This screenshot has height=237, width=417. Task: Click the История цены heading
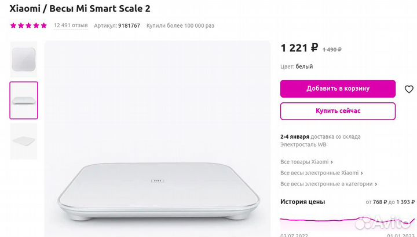pyautogui.click(x=302, y=202)
